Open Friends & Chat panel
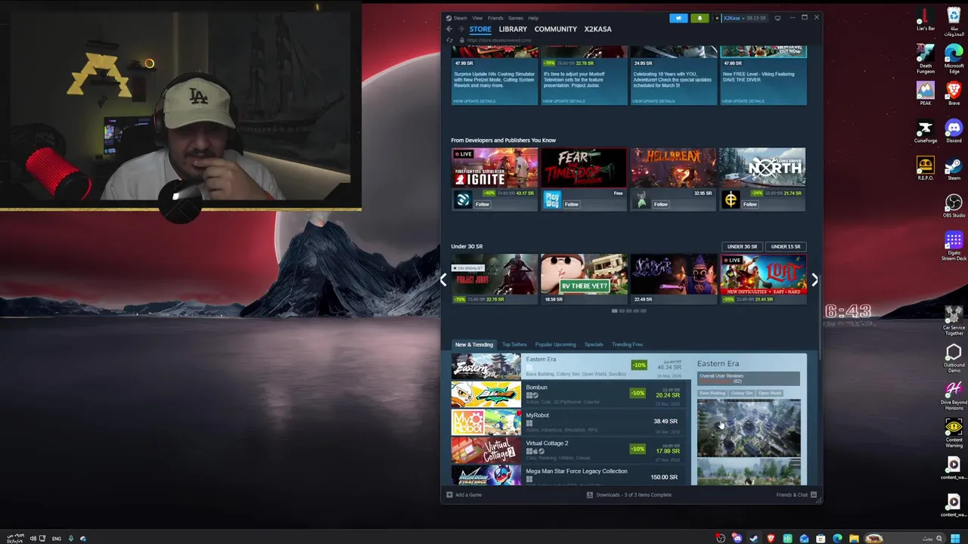This screenshot has width=968, height=544. pos(796,495)
